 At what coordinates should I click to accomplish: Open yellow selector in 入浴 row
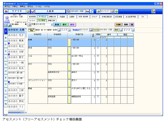[69, 59]
